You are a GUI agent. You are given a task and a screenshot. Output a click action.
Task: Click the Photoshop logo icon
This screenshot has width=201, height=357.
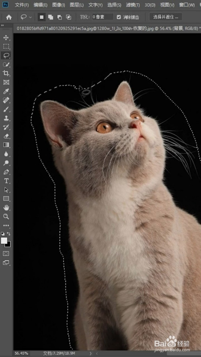point(6,4)
